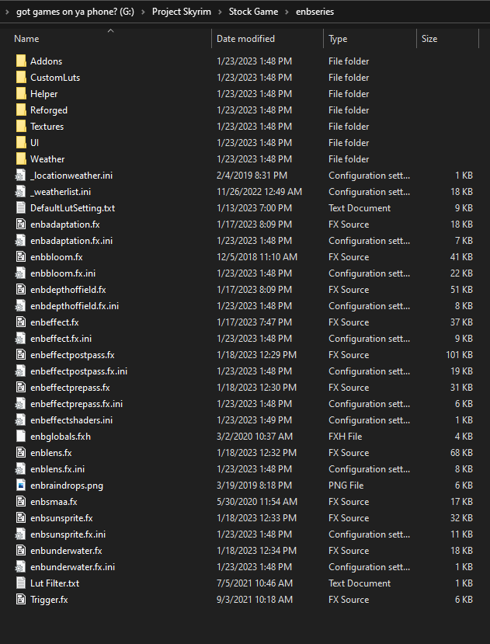The width and height of the screenshot is (490, 644).
Task: Go to Project Skyrim breadcrumb
Action: (182, 12)
